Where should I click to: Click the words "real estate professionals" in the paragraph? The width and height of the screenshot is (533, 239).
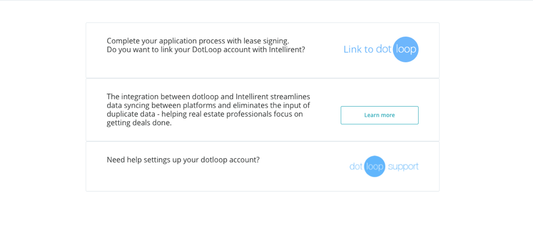235,114
